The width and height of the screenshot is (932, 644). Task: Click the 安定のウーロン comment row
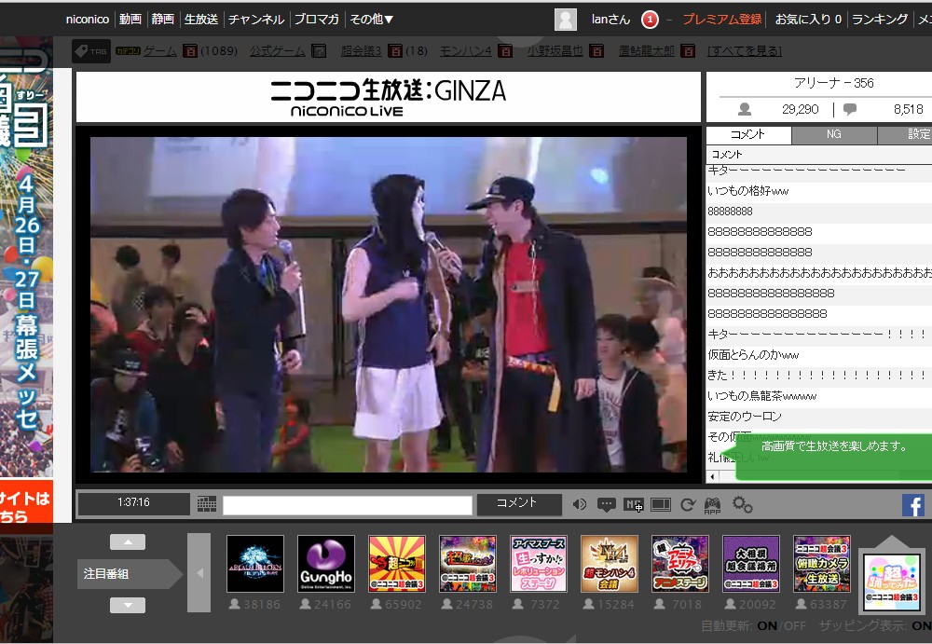[819, 417]
